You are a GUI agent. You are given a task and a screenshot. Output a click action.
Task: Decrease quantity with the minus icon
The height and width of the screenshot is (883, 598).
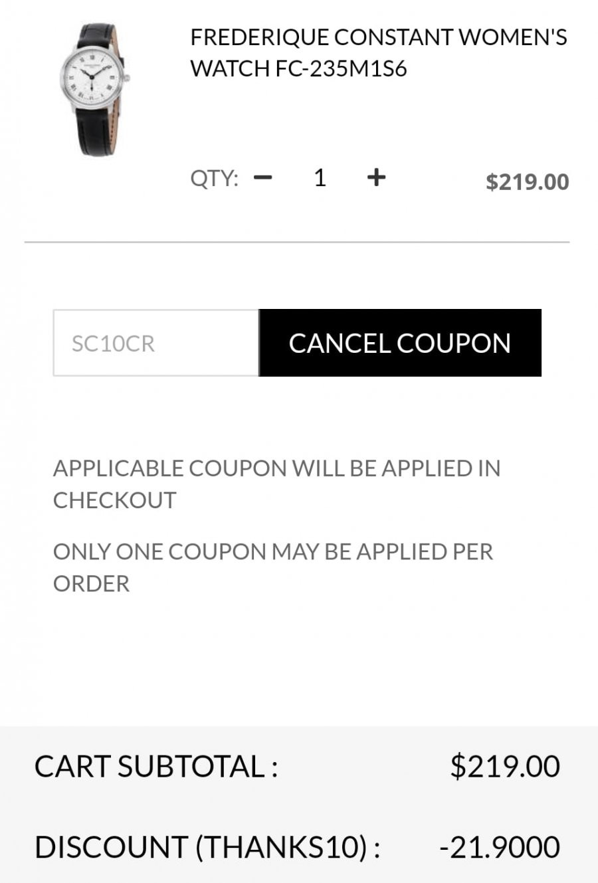pos(263,177)
